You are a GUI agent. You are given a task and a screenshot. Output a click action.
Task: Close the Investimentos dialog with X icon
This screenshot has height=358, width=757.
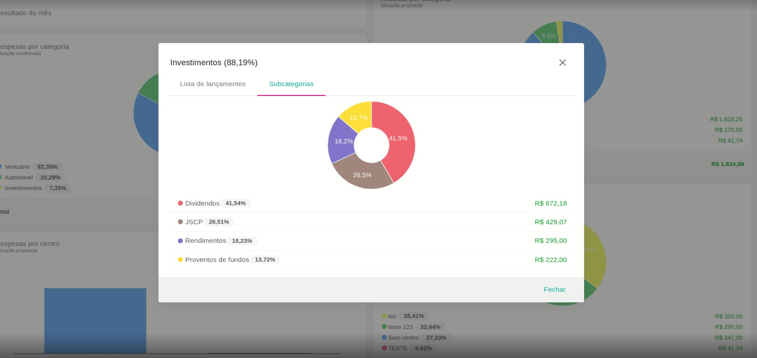(x=562, y=63)
